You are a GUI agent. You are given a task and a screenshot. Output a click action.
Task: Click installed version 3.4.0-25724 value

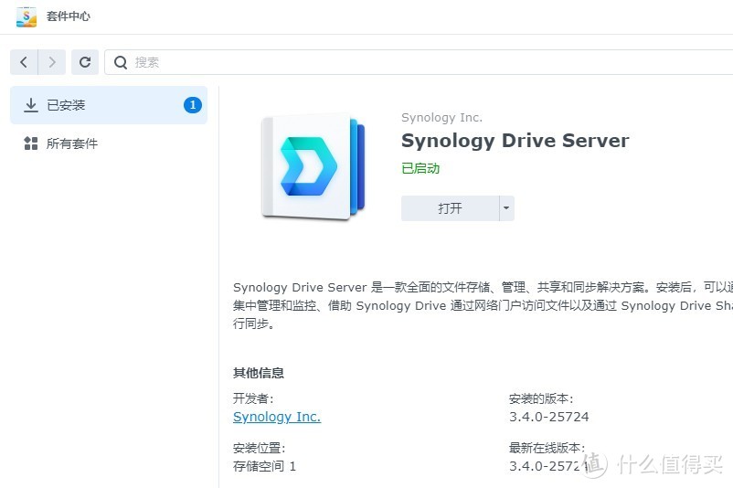coord(548,417)
